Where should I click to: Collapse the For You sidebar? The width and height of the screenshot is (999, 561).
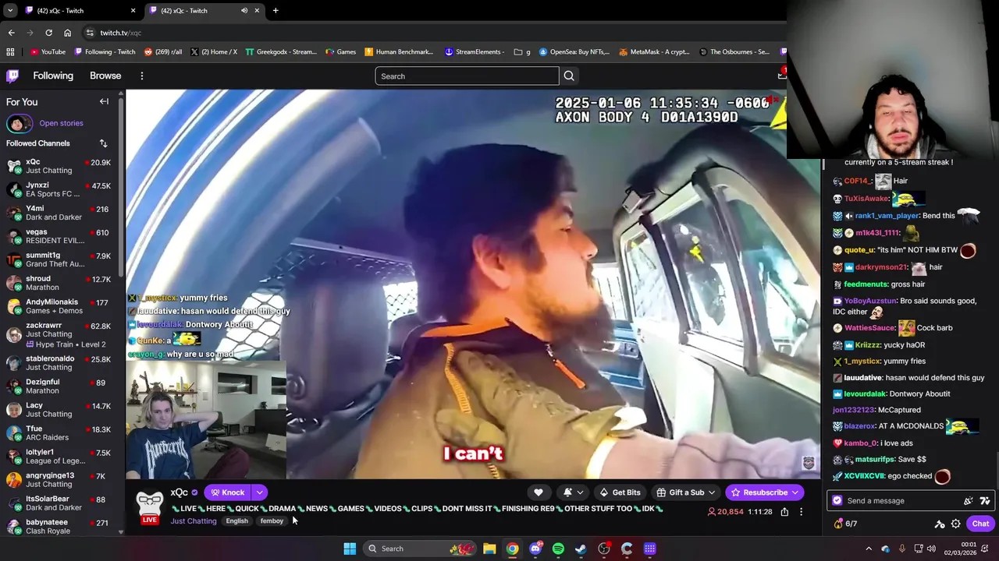pos(104,101)
